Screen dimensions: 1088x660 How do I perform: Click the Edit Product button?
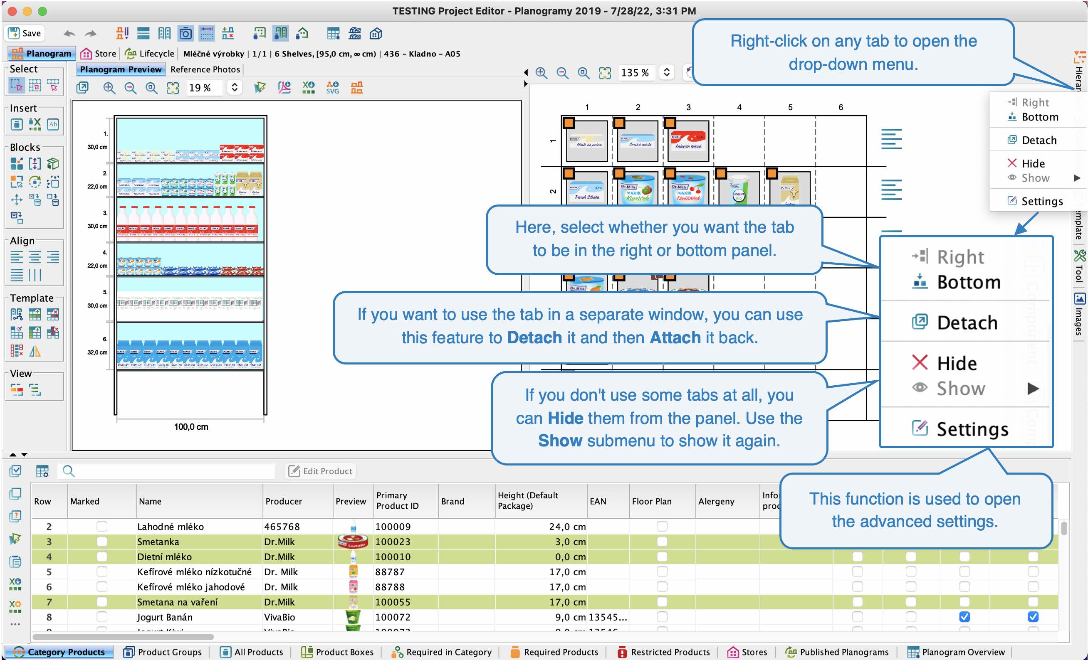coord(321,471)
